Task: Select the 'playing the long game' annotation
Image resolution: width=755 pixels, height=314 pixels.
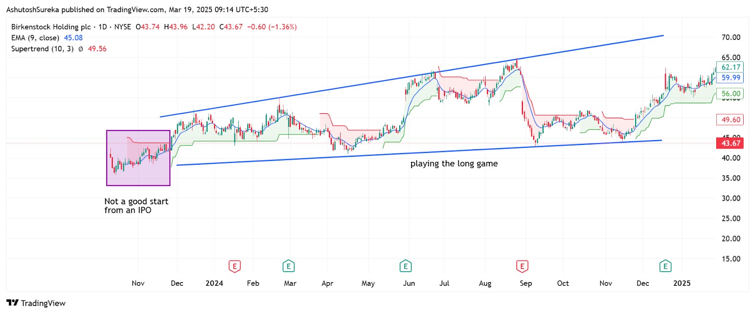Action: pos(454,164)
